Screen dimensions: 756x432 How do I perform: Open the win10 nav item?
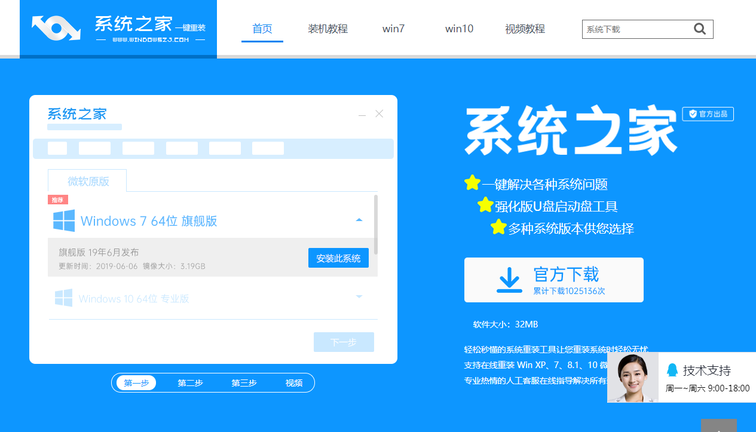(x=459, y=29)
